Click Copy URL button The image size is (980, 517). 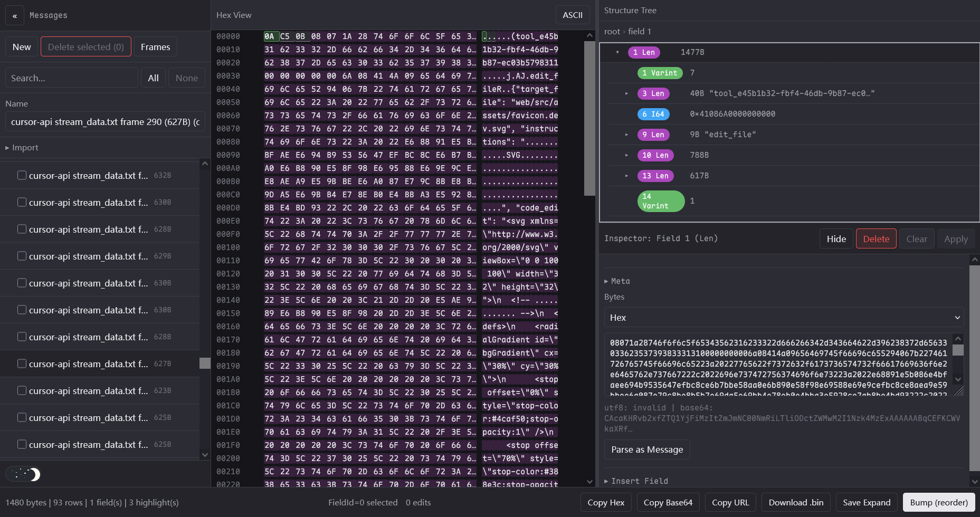(x=730, y=502)
